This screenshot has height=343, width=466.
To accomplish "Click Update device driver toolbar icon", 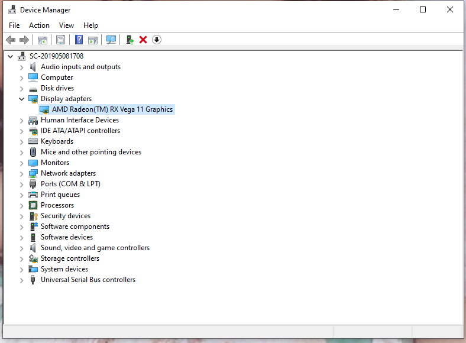I will click(x=130, y=40).
